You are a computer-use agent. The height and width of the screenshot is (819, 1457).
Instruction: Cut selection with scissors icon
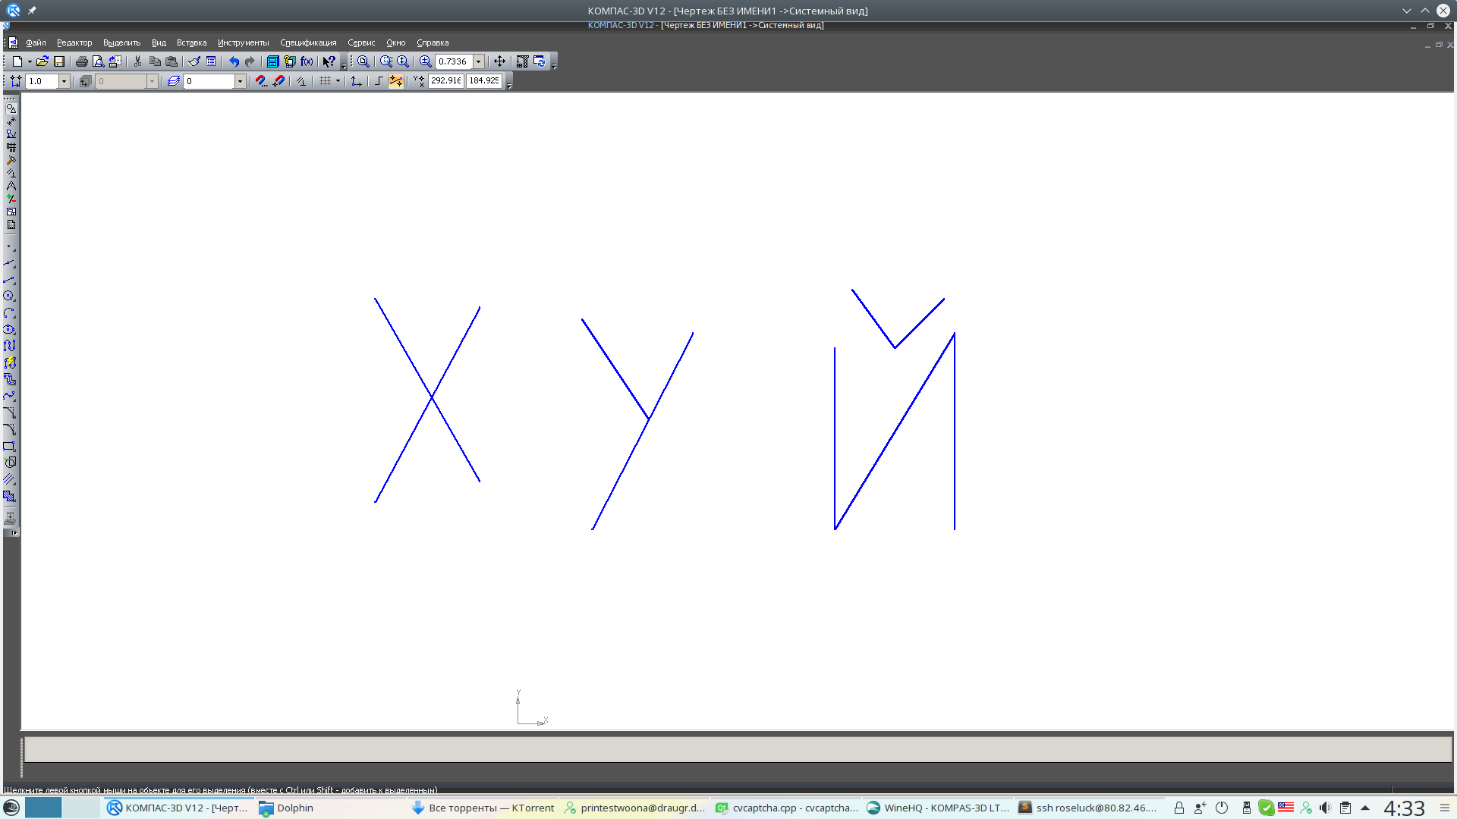coord(137,61)
